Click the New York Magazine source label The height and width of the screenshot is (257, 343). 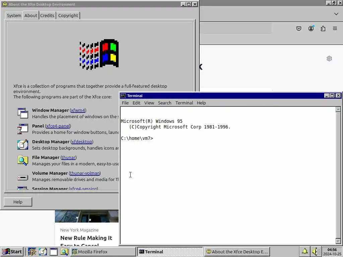point(79,230)
